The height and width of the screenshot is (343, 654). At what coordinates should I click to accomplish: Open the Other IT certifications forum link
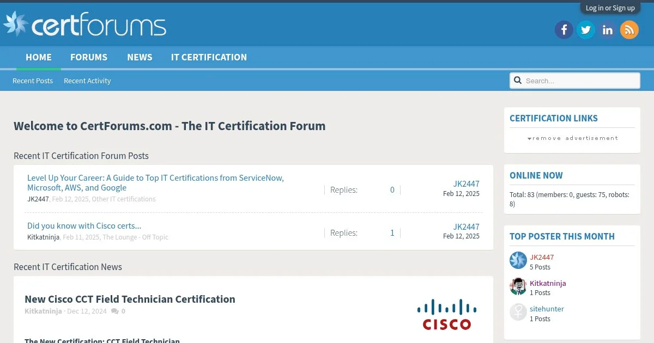pyautogui.click(x=124, y=199)
